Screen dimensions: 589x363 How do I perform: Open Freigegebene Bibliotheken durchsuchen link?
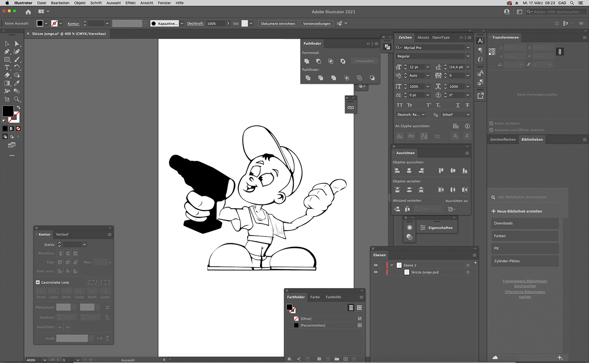[525, 283]
